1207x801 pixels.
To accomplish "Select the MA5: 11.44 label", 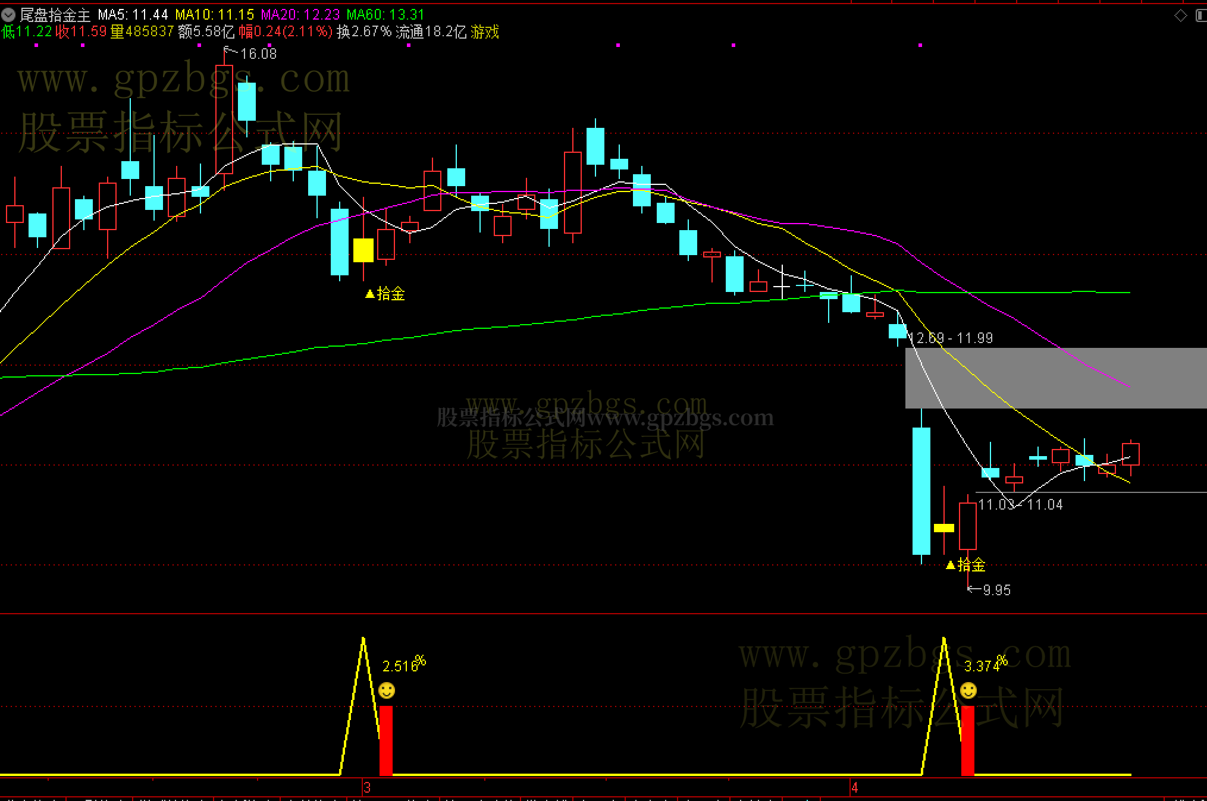I will coord(133,14).
